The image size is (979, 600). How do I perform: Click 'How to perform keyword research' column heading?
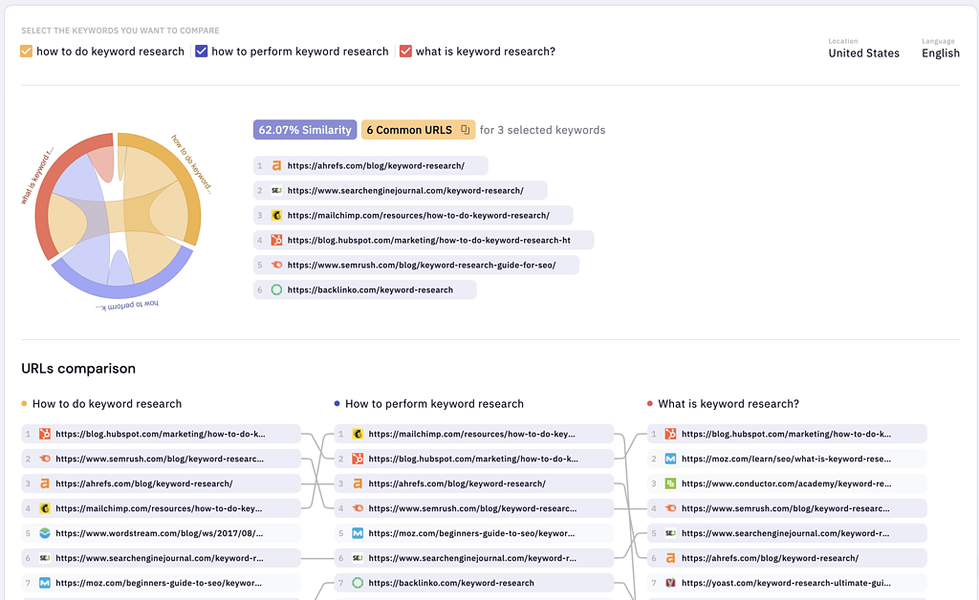(x=435, y=403)
